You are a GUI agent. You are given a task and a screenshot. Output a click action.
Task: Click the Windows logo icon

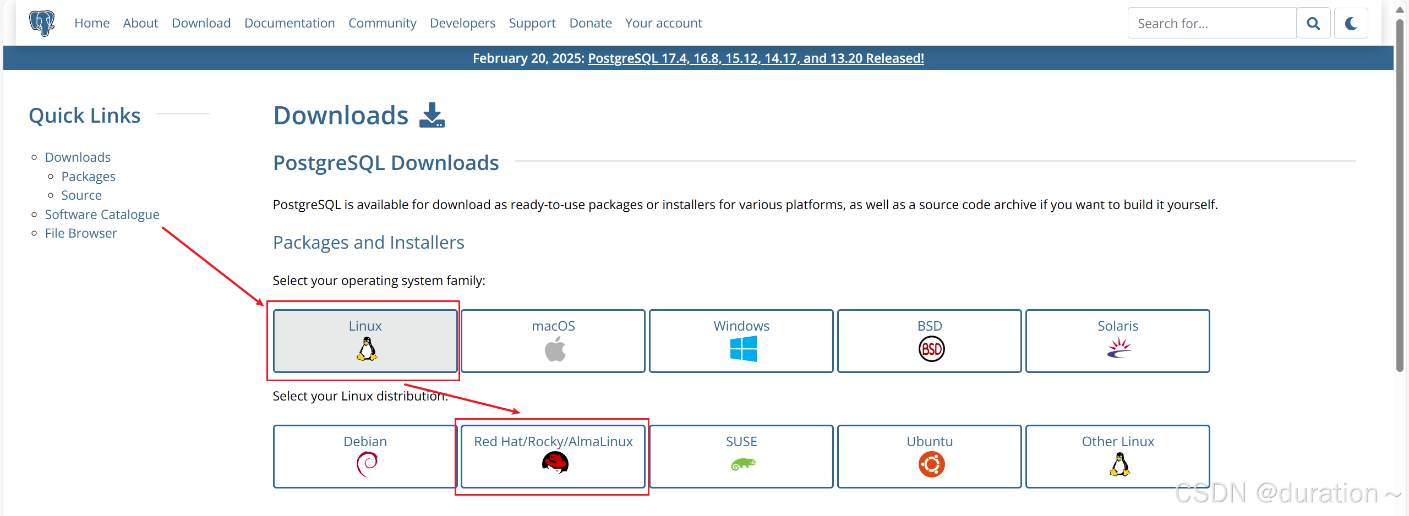point(743,349)
